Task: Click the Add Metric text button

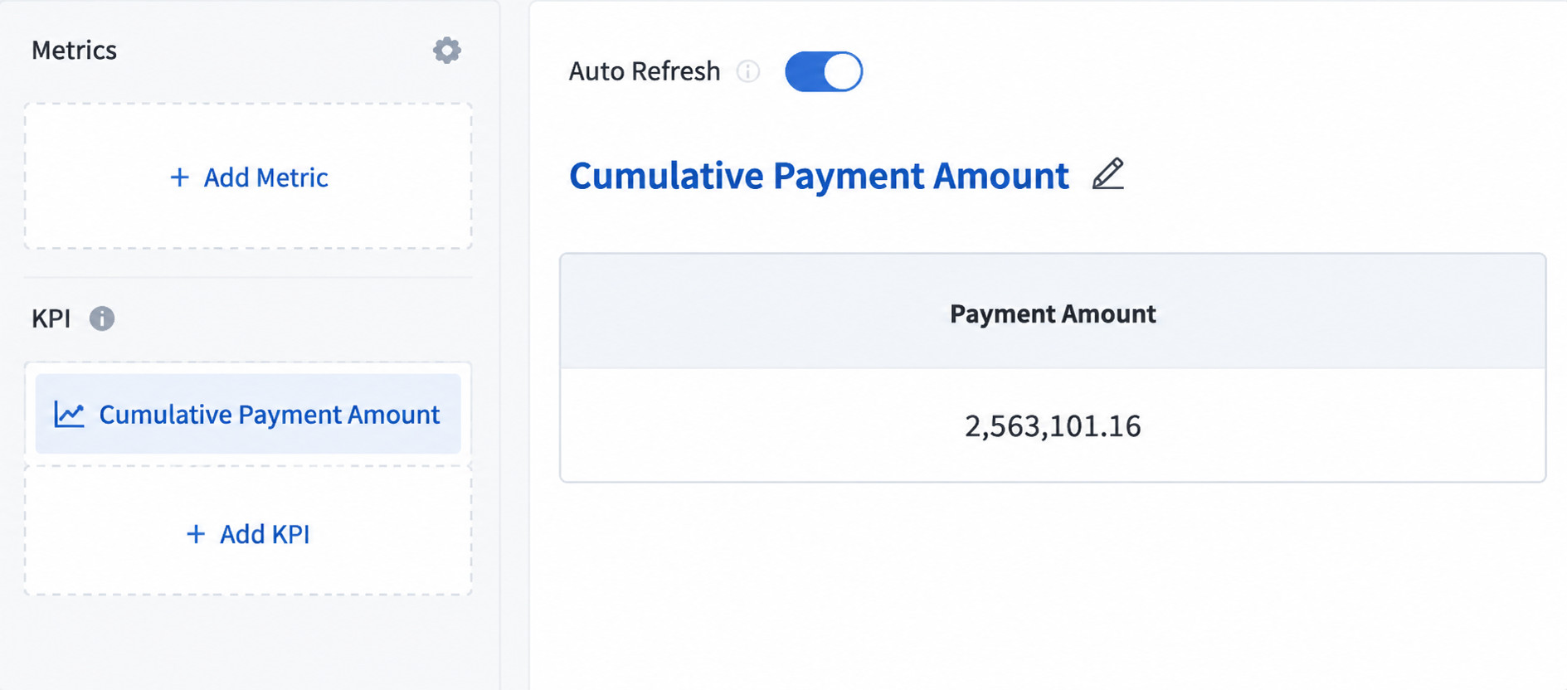Action: 266,177
